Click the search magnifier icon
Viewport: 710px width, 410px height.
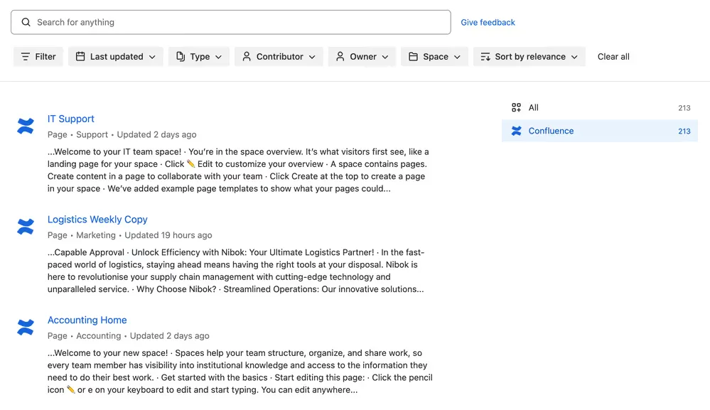26,22
